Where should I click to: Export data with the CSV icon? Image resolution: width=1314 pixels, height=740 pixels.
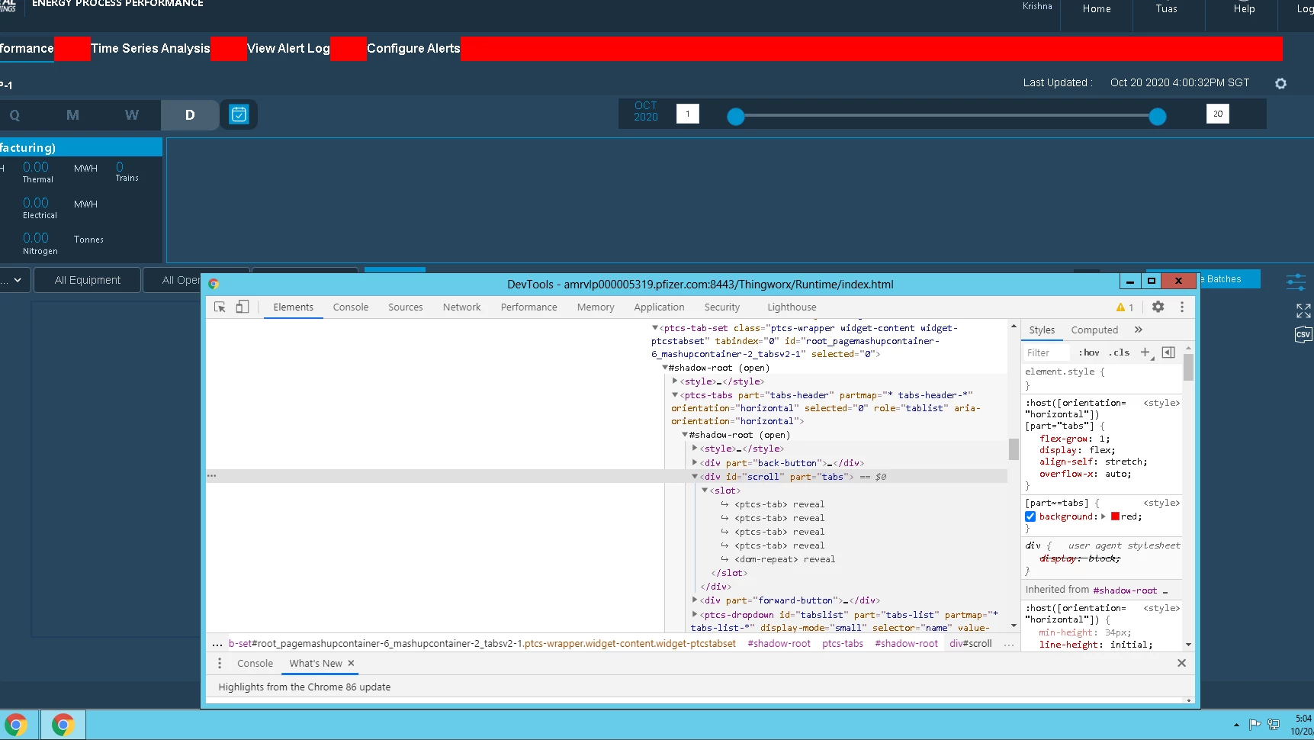(x=1303, y=334)
